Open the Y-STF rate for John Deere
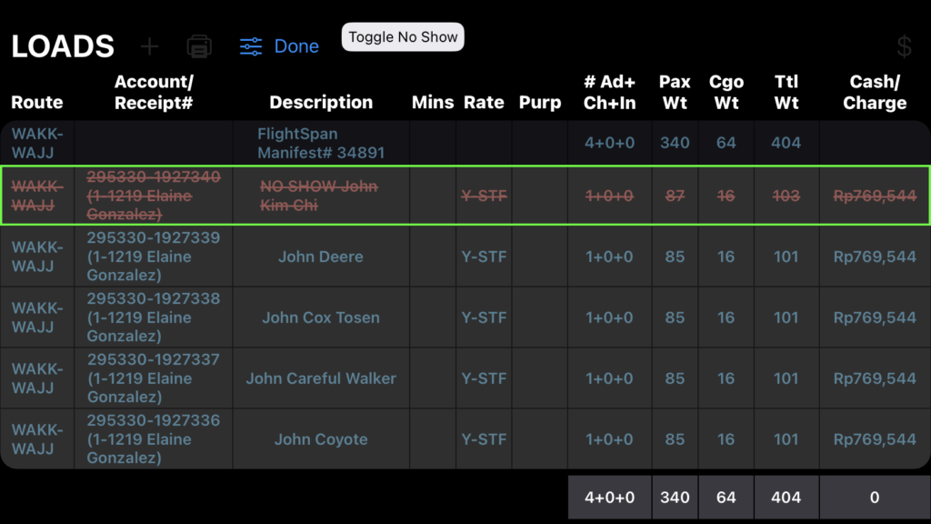This screenshot has width=931, height=524. click(484, 257)
